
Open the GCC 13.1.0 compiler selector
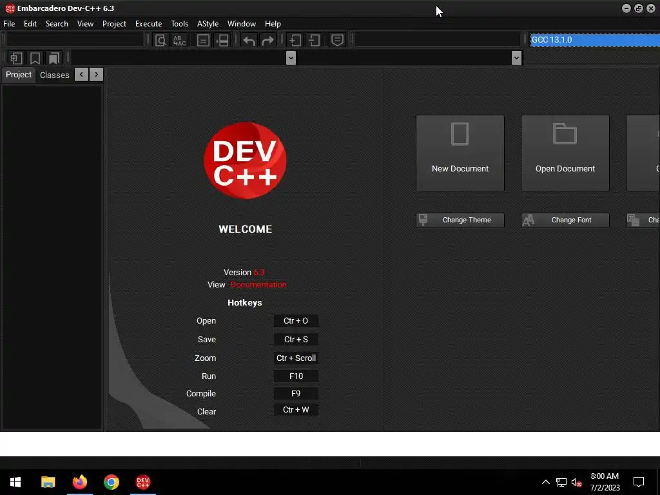[x=595, y=40]
